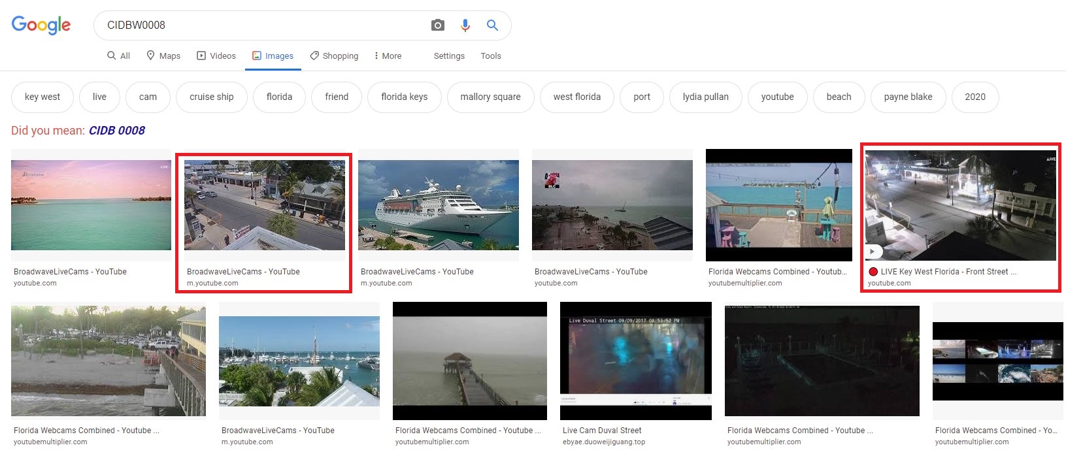Filter by the 'lydia pullan' chip

point(705,97)
